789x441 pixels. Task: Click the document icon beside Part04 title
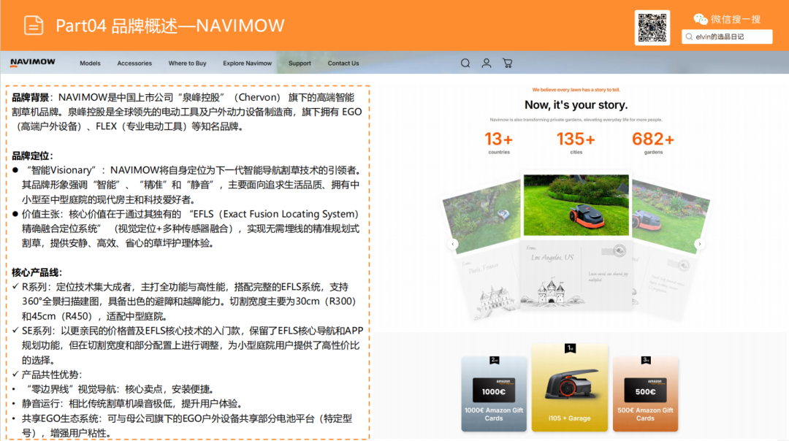click(34, 25)
